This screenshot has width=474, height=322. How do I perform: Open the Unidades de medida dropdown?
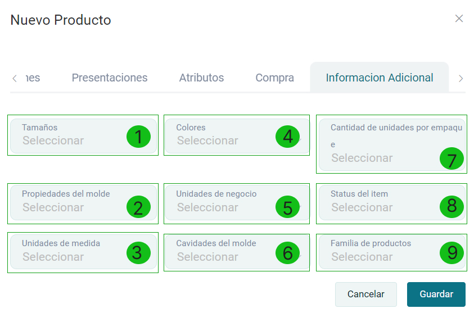(x=73, y=252)
